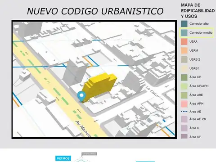Select the 'Área ARE' legend label
216x162 pixels.
(x=196, y=95)
